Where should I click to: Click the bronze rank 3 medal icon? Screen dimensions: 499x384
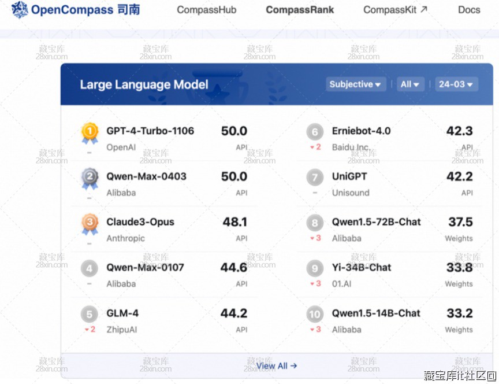click(90, 223)
